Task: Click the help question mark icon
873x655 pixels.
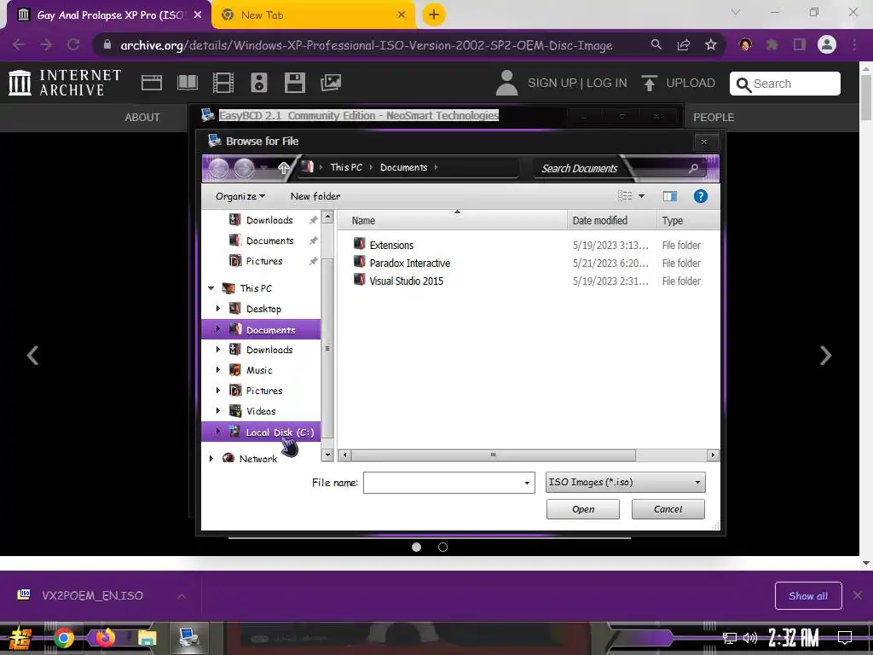Action: [x=701, y=196]
